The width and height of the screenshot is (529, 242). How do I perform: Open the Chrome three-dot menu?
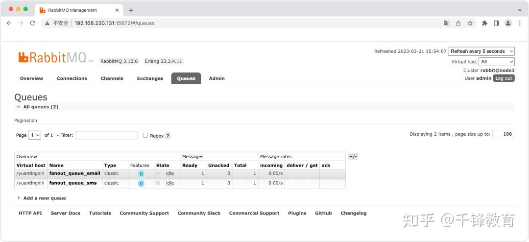(x=520, y=23)
